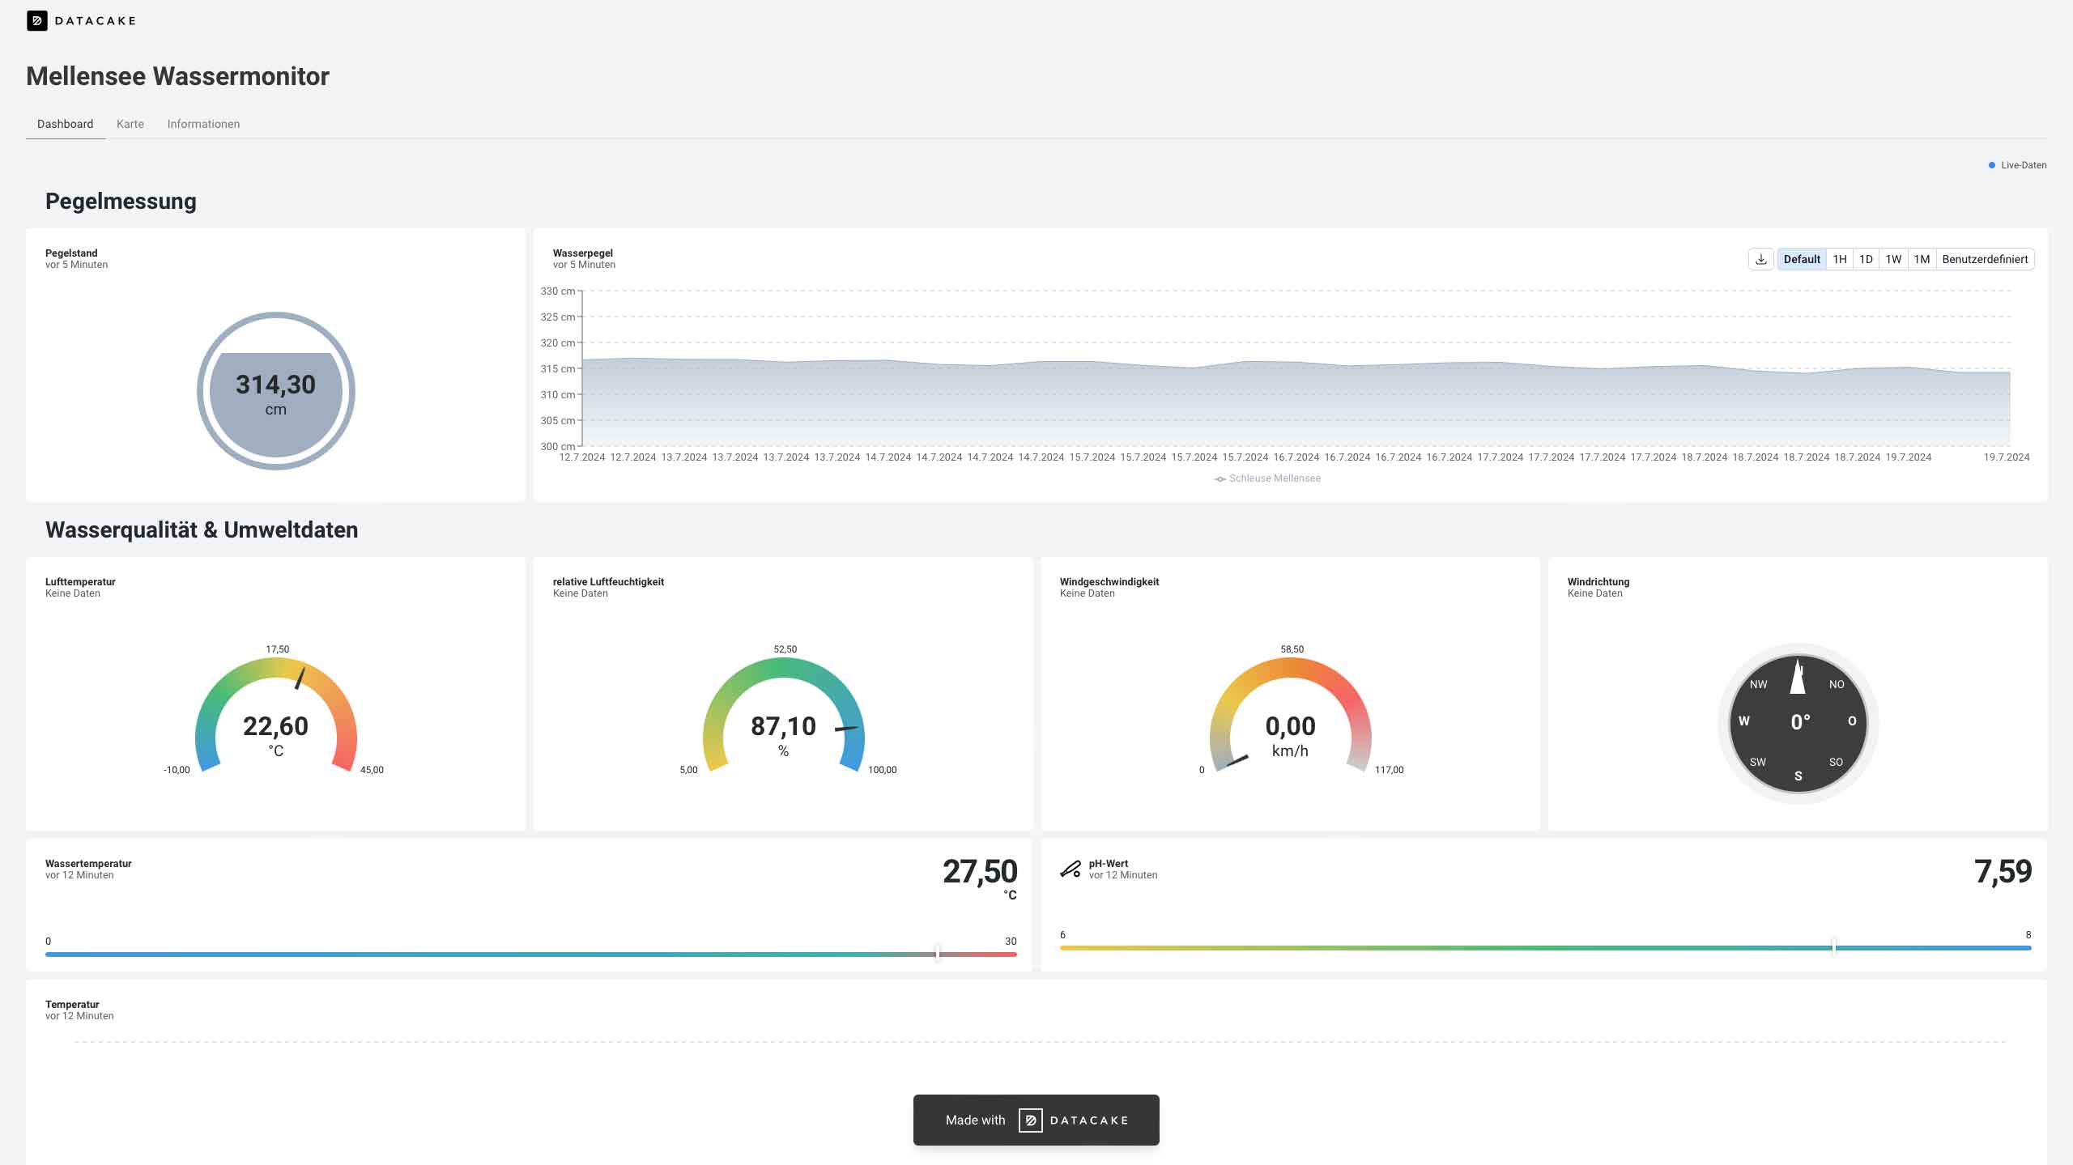Click the Datacake logo icon at top left
2073x1165 pixels.
[36, 20]
